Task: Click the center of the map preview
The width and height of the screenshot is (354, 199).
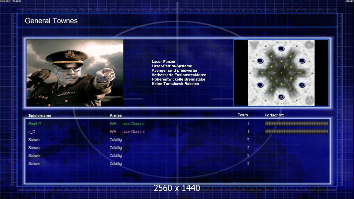Action: point(281,73)
